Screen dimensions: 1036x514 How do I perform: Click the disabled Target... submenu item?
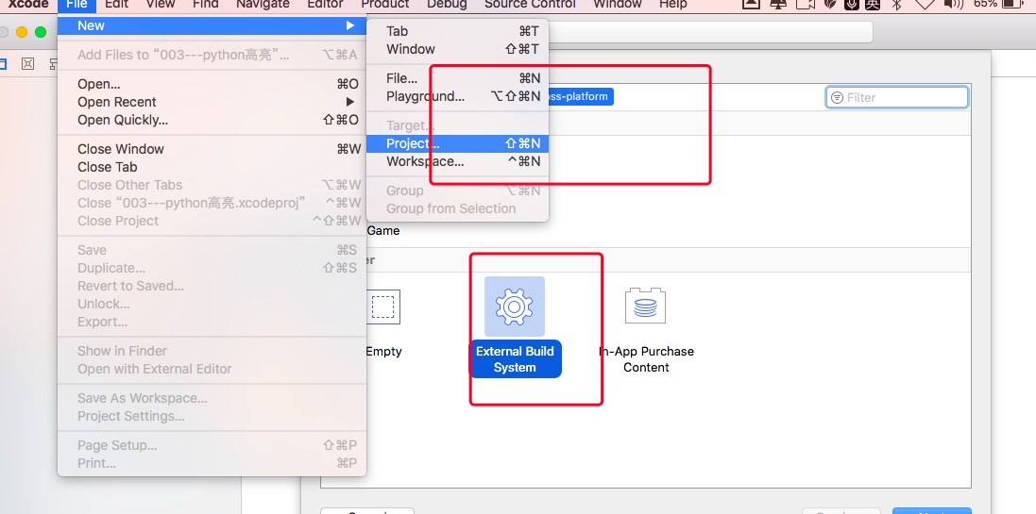457,125
